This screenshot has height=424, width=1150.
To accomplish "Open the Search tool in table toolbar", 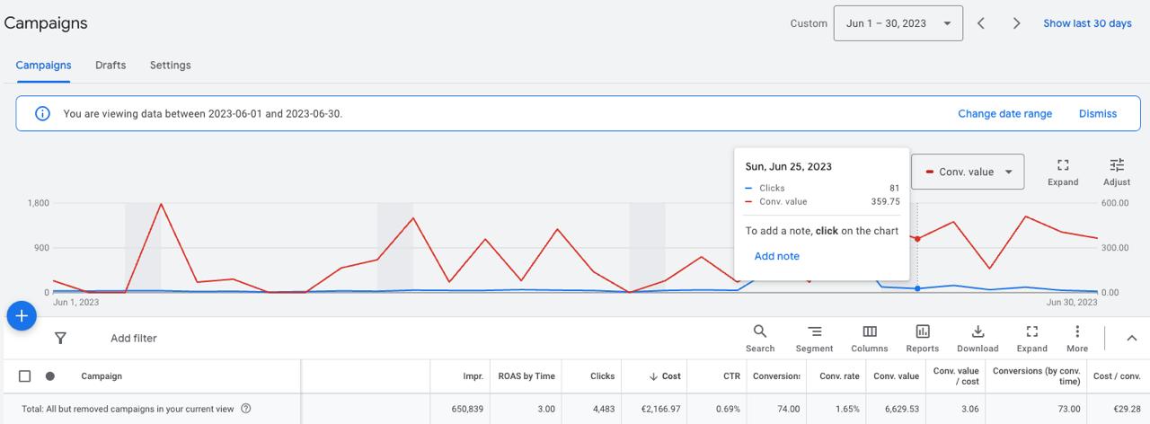I will [759, 338].
